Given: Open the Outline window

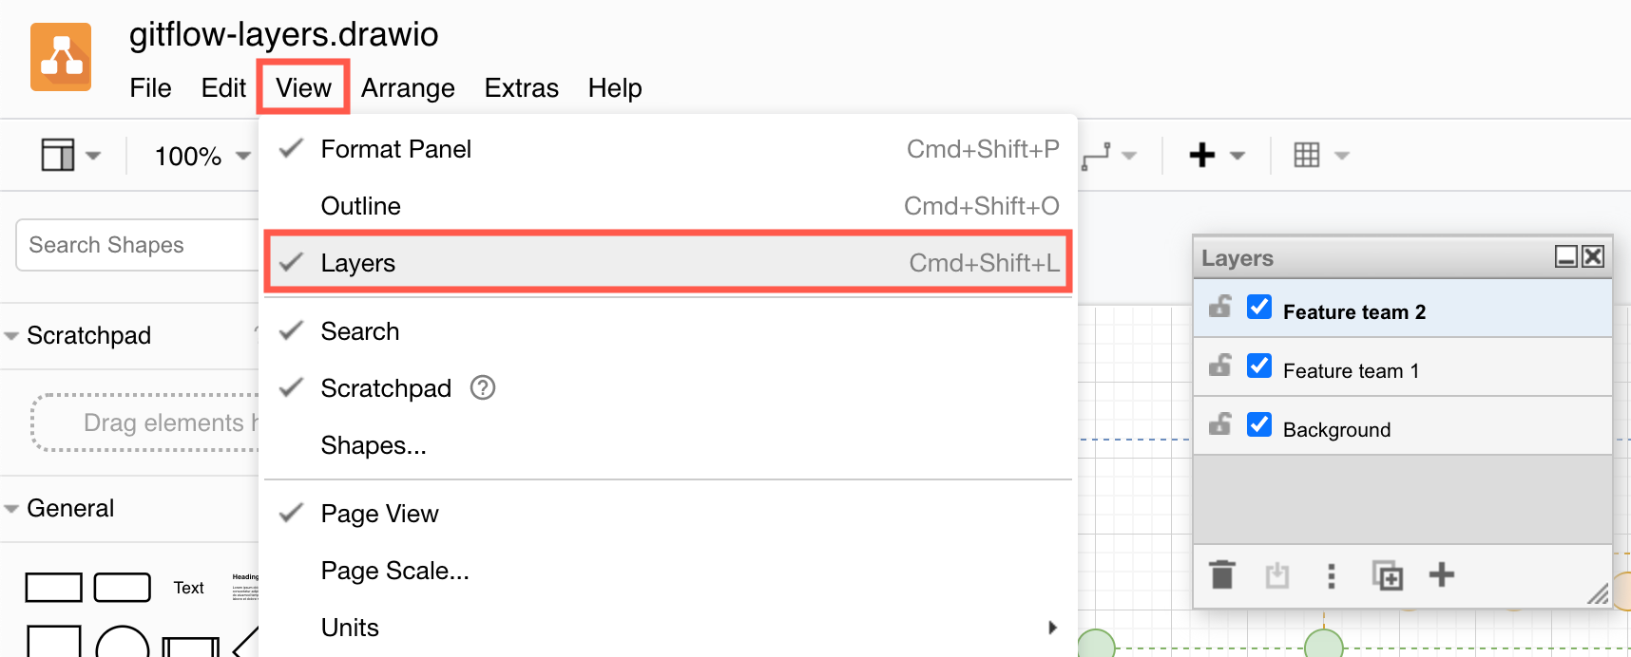Looking at the screenshot, I should coord(361,205).
